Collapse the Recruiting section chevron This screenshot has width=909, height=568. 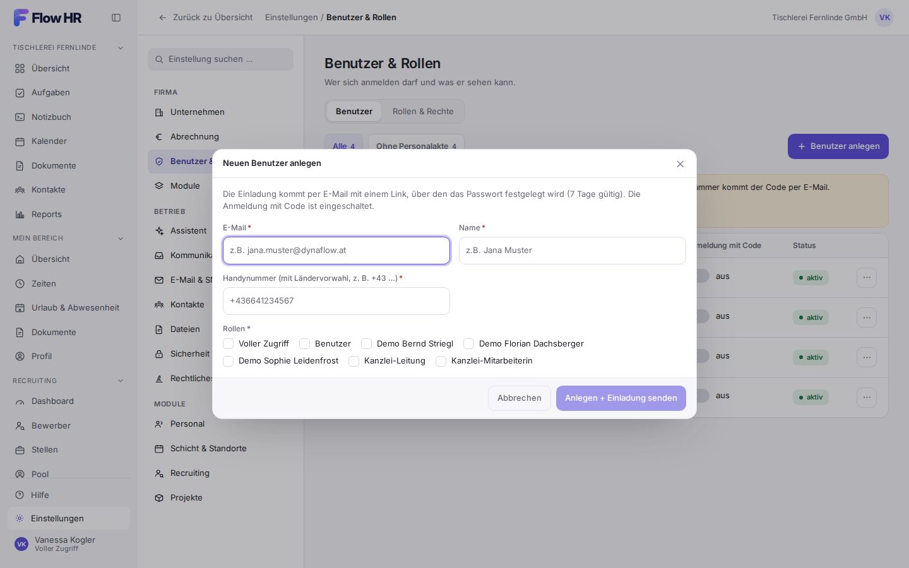coord(121,381)
